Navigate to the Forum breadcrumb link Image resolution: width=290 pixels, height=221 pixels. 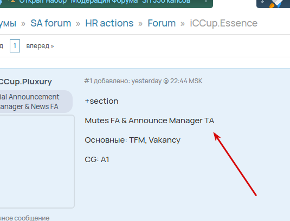[162, 23]
